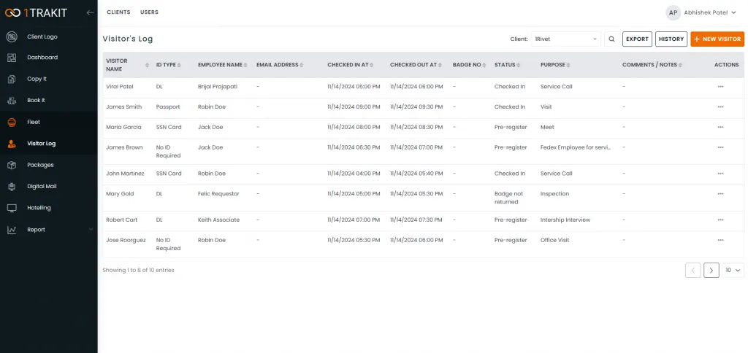
Task: Click the AP user avatar
Action: point(673,13)
